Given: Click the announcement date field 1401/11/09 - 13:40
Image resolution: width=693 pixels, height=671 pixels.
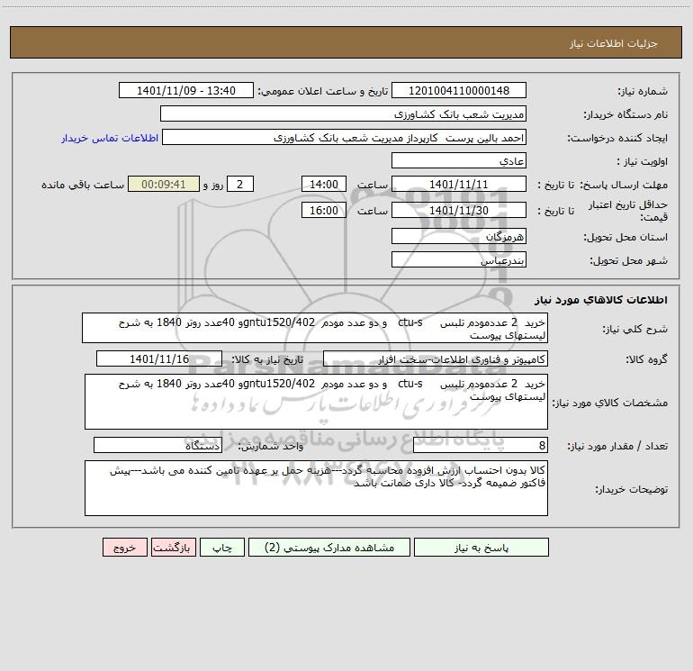Looking at the screenshot, I should pyautogui.click(x=186, y=90).
